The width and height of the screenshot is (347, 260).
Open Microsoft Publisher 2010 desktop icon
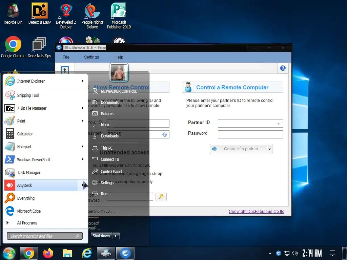click(119, 16)
